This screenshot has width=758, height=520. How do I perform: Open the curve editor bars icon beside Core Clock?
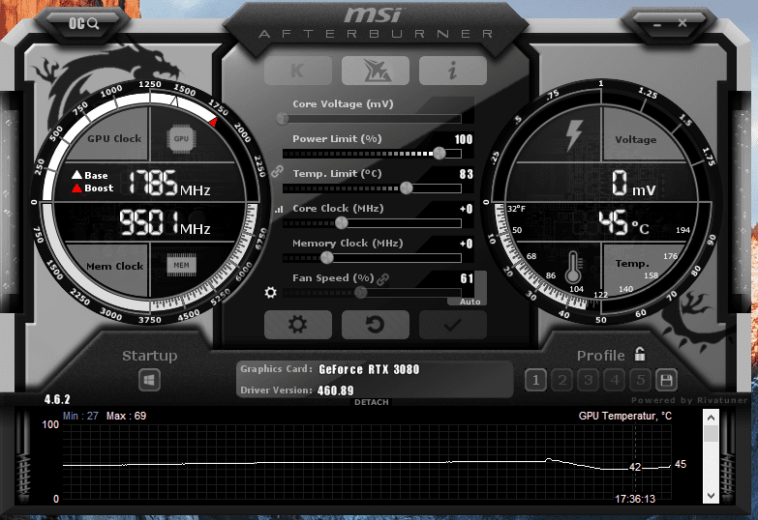coord(279,209)
